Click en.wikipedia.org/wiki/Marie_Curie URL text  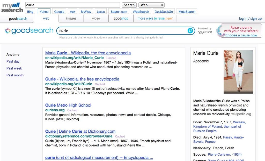tap(74, 58)
